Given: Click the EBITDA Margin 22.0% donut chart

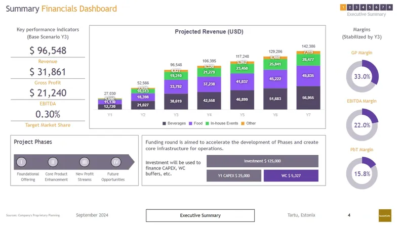Looking at the screenshot, I should coord(362,125).
